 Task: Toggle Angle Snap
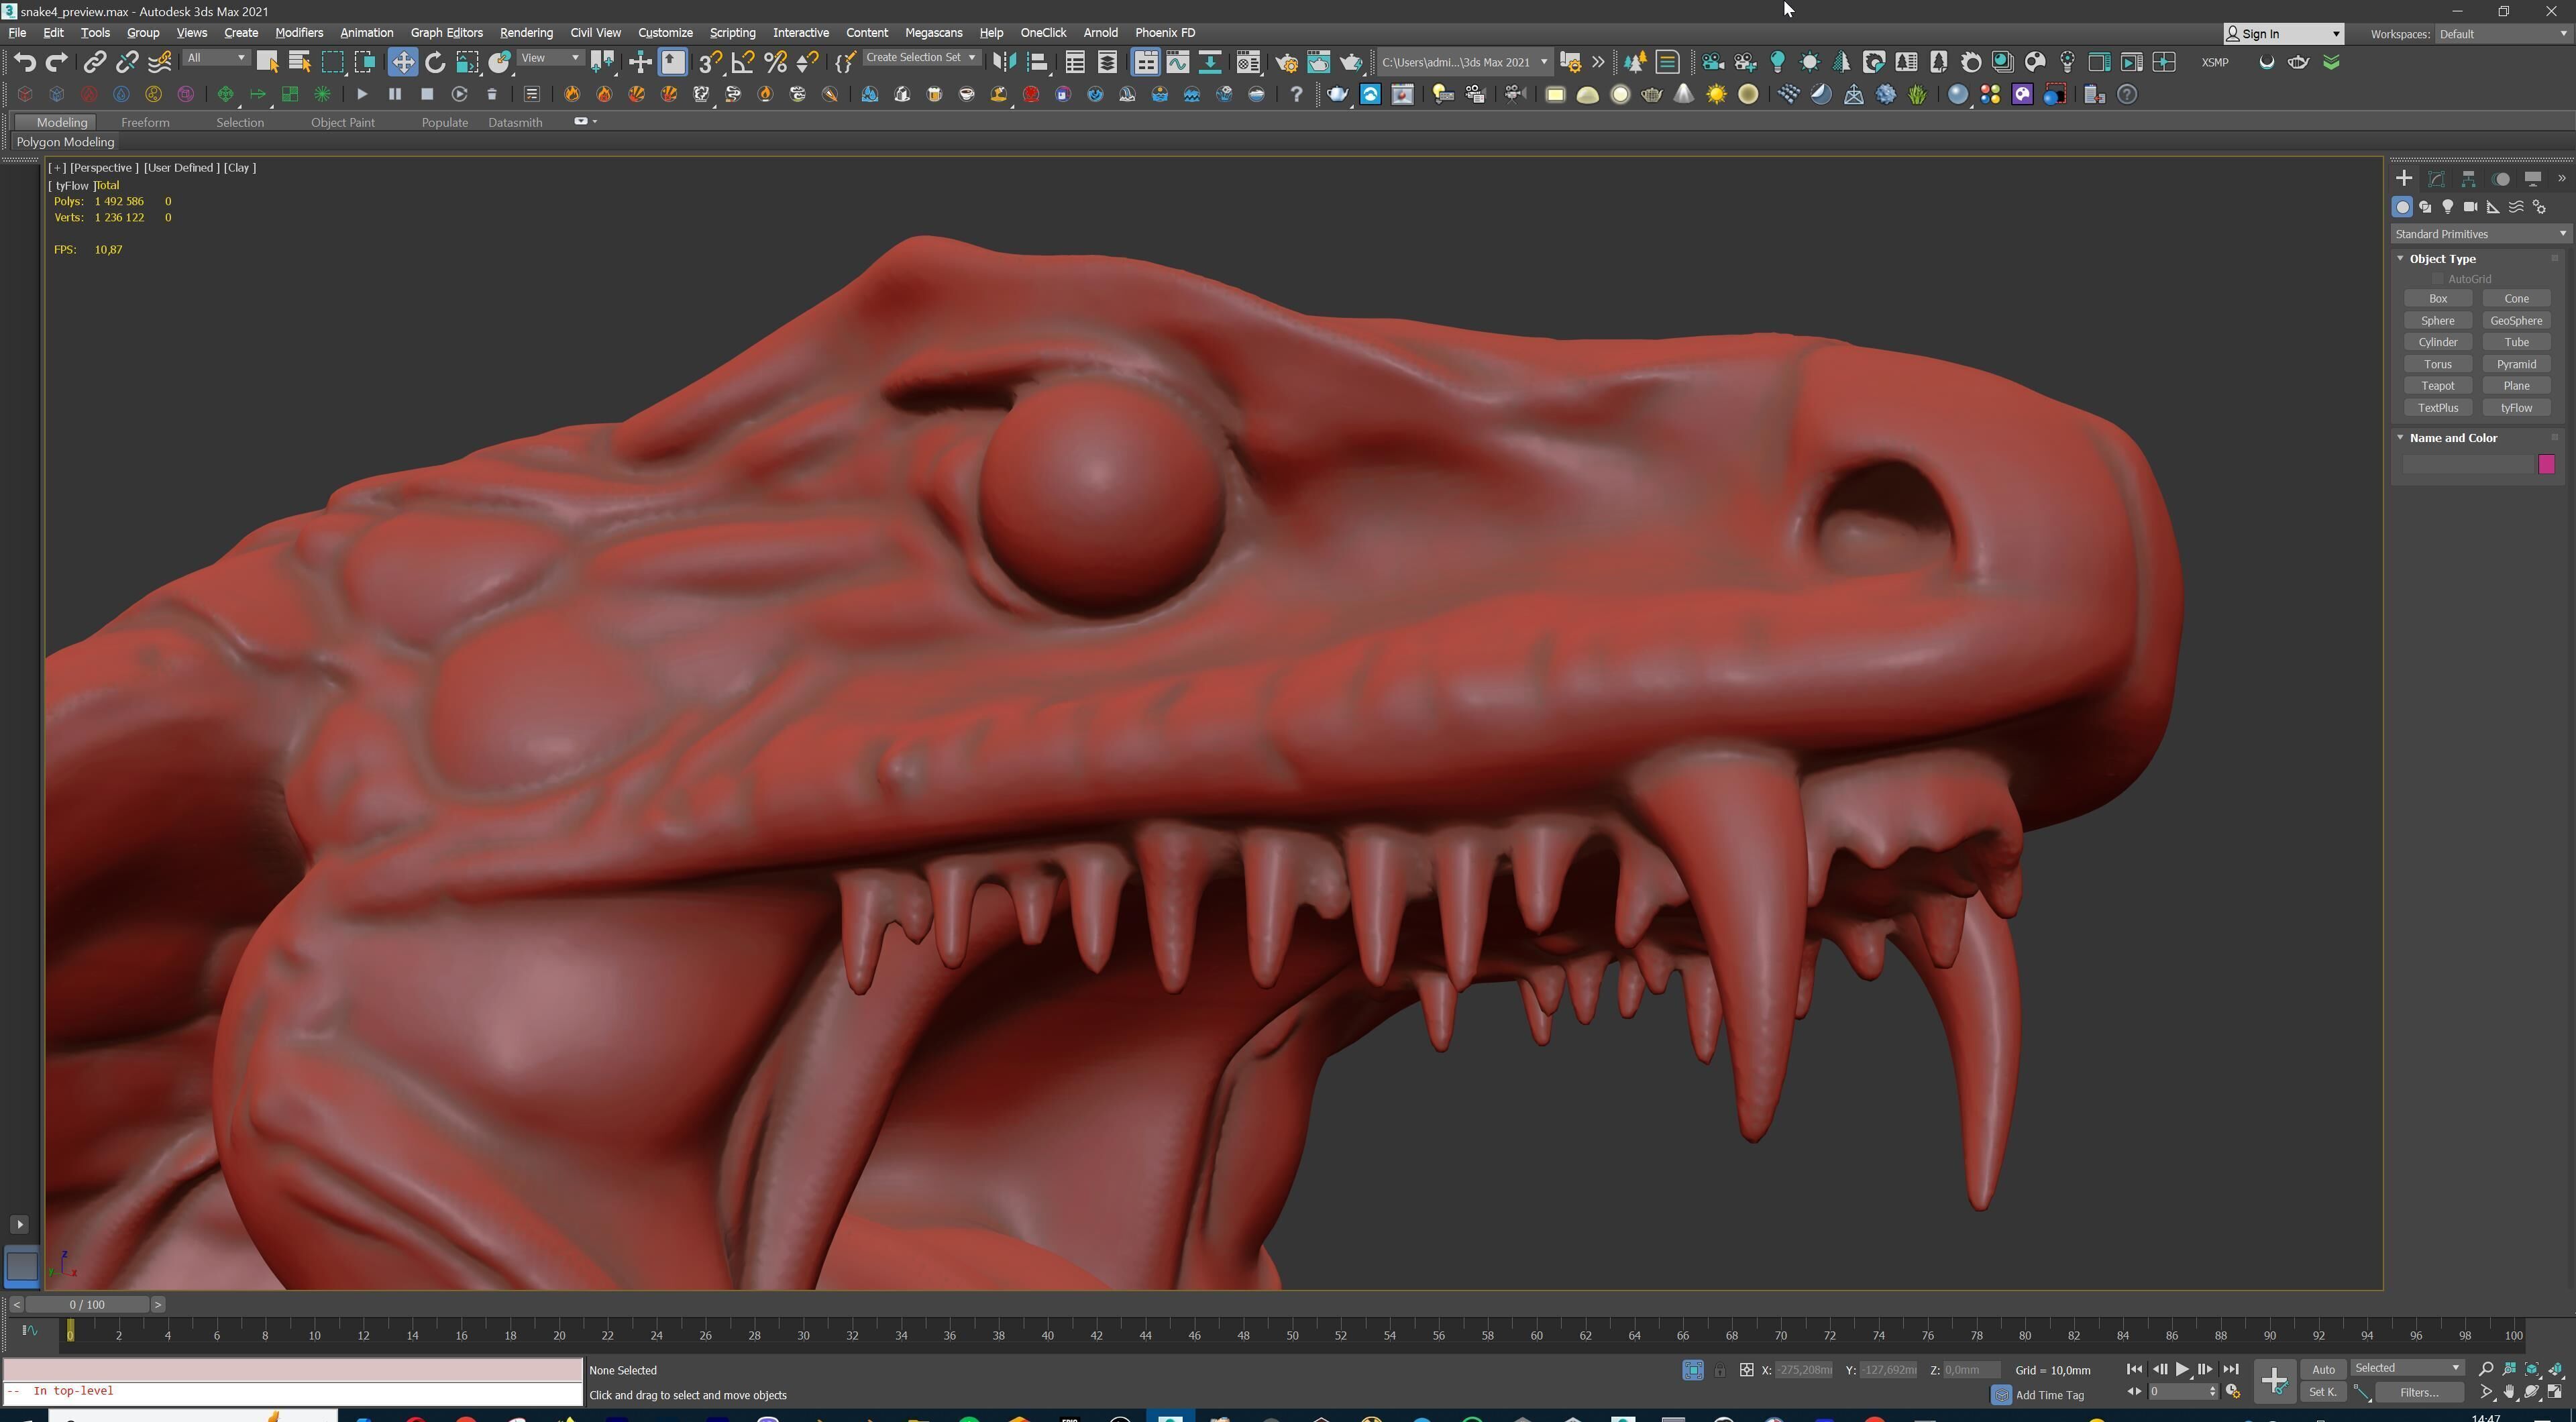742,62
